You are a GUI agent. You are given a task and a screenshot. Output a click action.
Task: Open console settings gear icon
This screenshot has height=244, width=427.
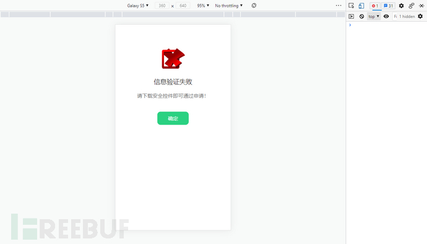click(x=420, y=16)
